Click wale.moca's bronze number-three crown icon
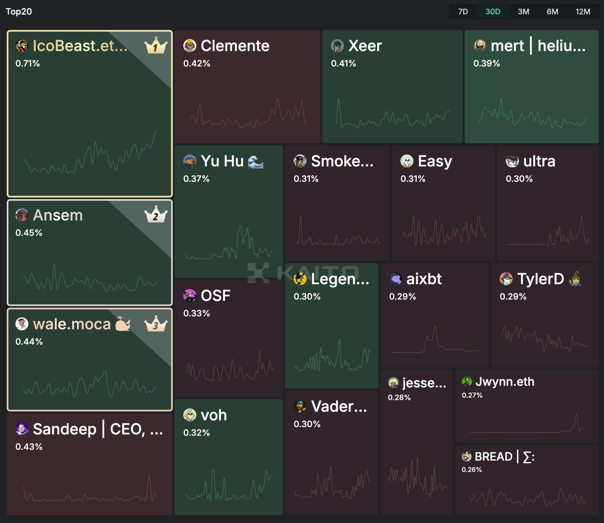The width and height of the screenshot is (604, 523). coord(156,324)
